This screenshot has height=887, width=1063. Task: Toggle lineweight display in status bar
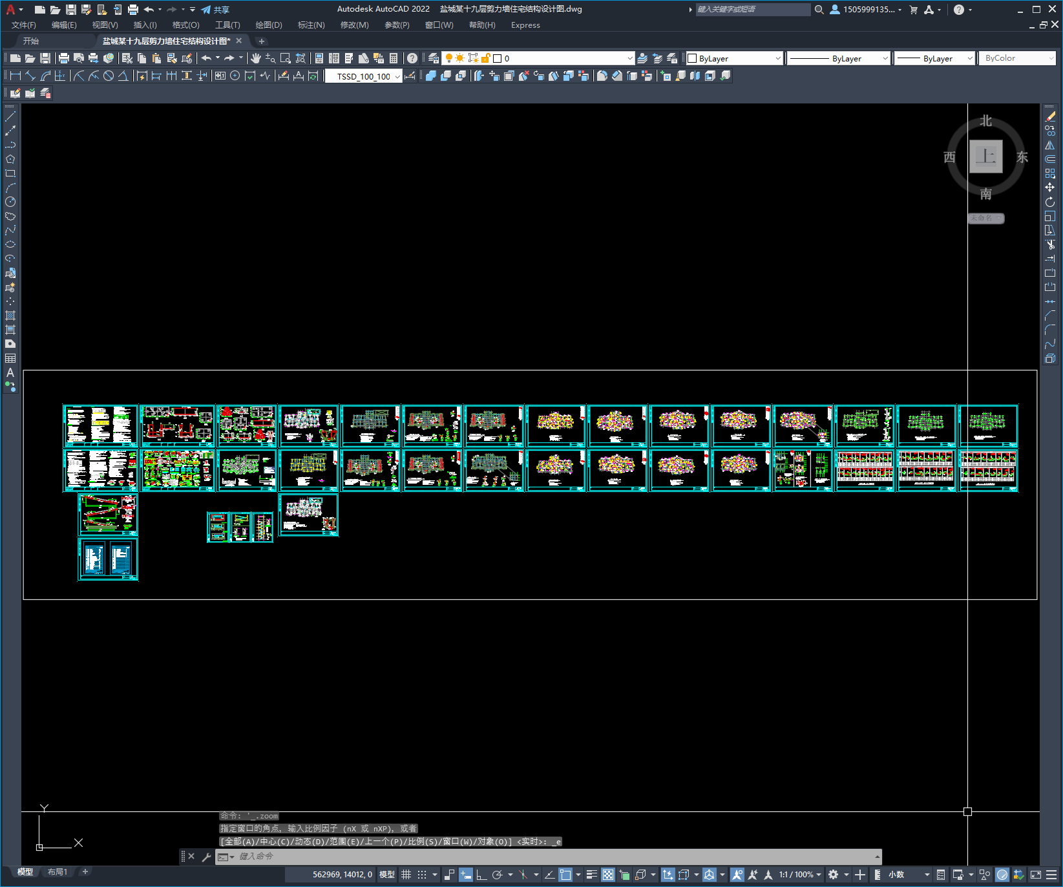592,875
